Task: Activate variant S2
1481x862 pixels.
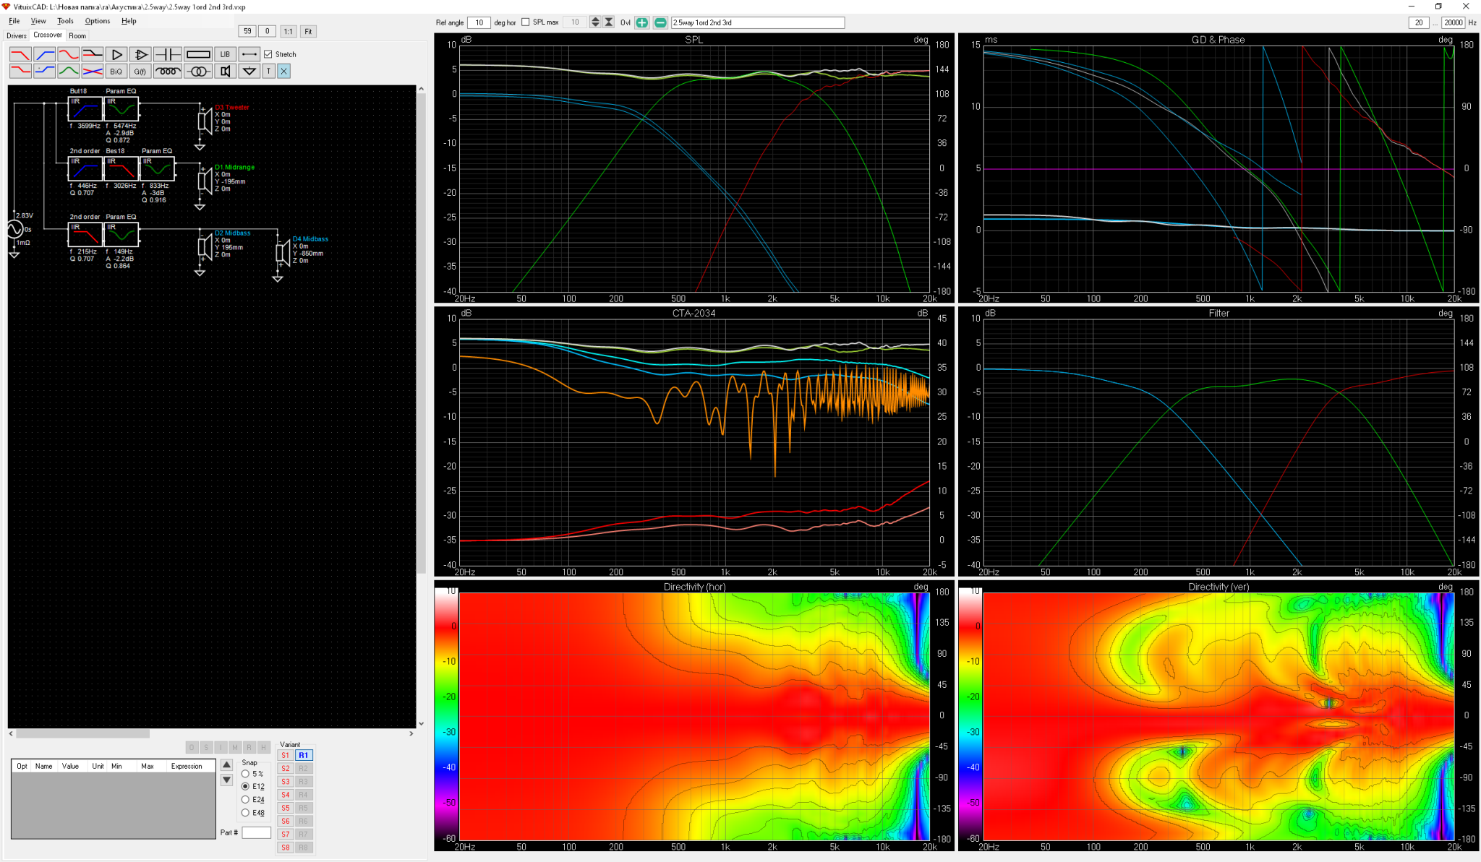Action: (x=286, y=768)
